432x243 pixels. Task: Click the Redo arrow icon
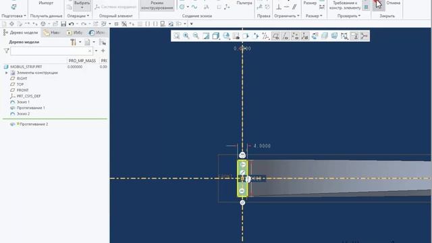(84, 24)
